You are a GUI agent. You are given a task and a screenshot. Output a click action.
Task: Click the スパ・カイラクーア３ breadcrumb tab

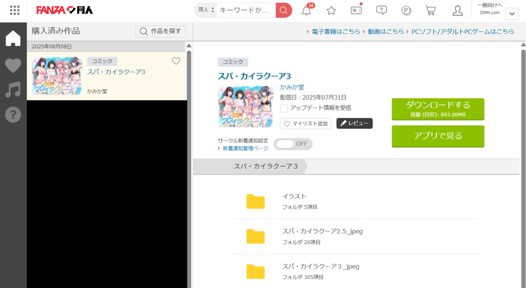(266, 166)
